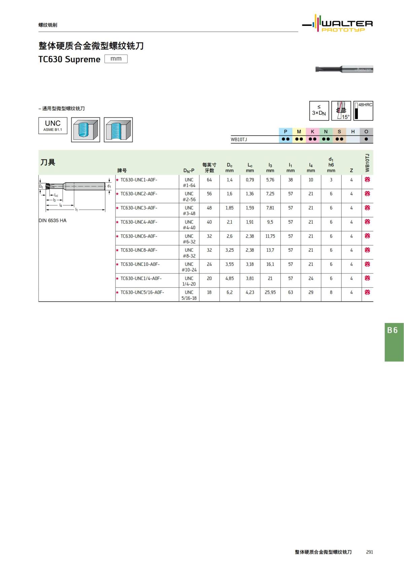The image size is (404, 571).
Task: Click the l3 value 25,95
Action: [270, 292]
